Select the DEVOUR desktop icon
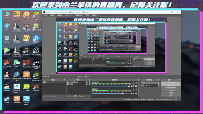 coord(36,88)
